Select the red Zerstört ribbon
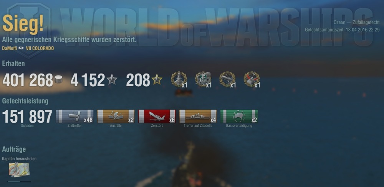Viewport: 384px width, 187px height. [x=157, y=116]
